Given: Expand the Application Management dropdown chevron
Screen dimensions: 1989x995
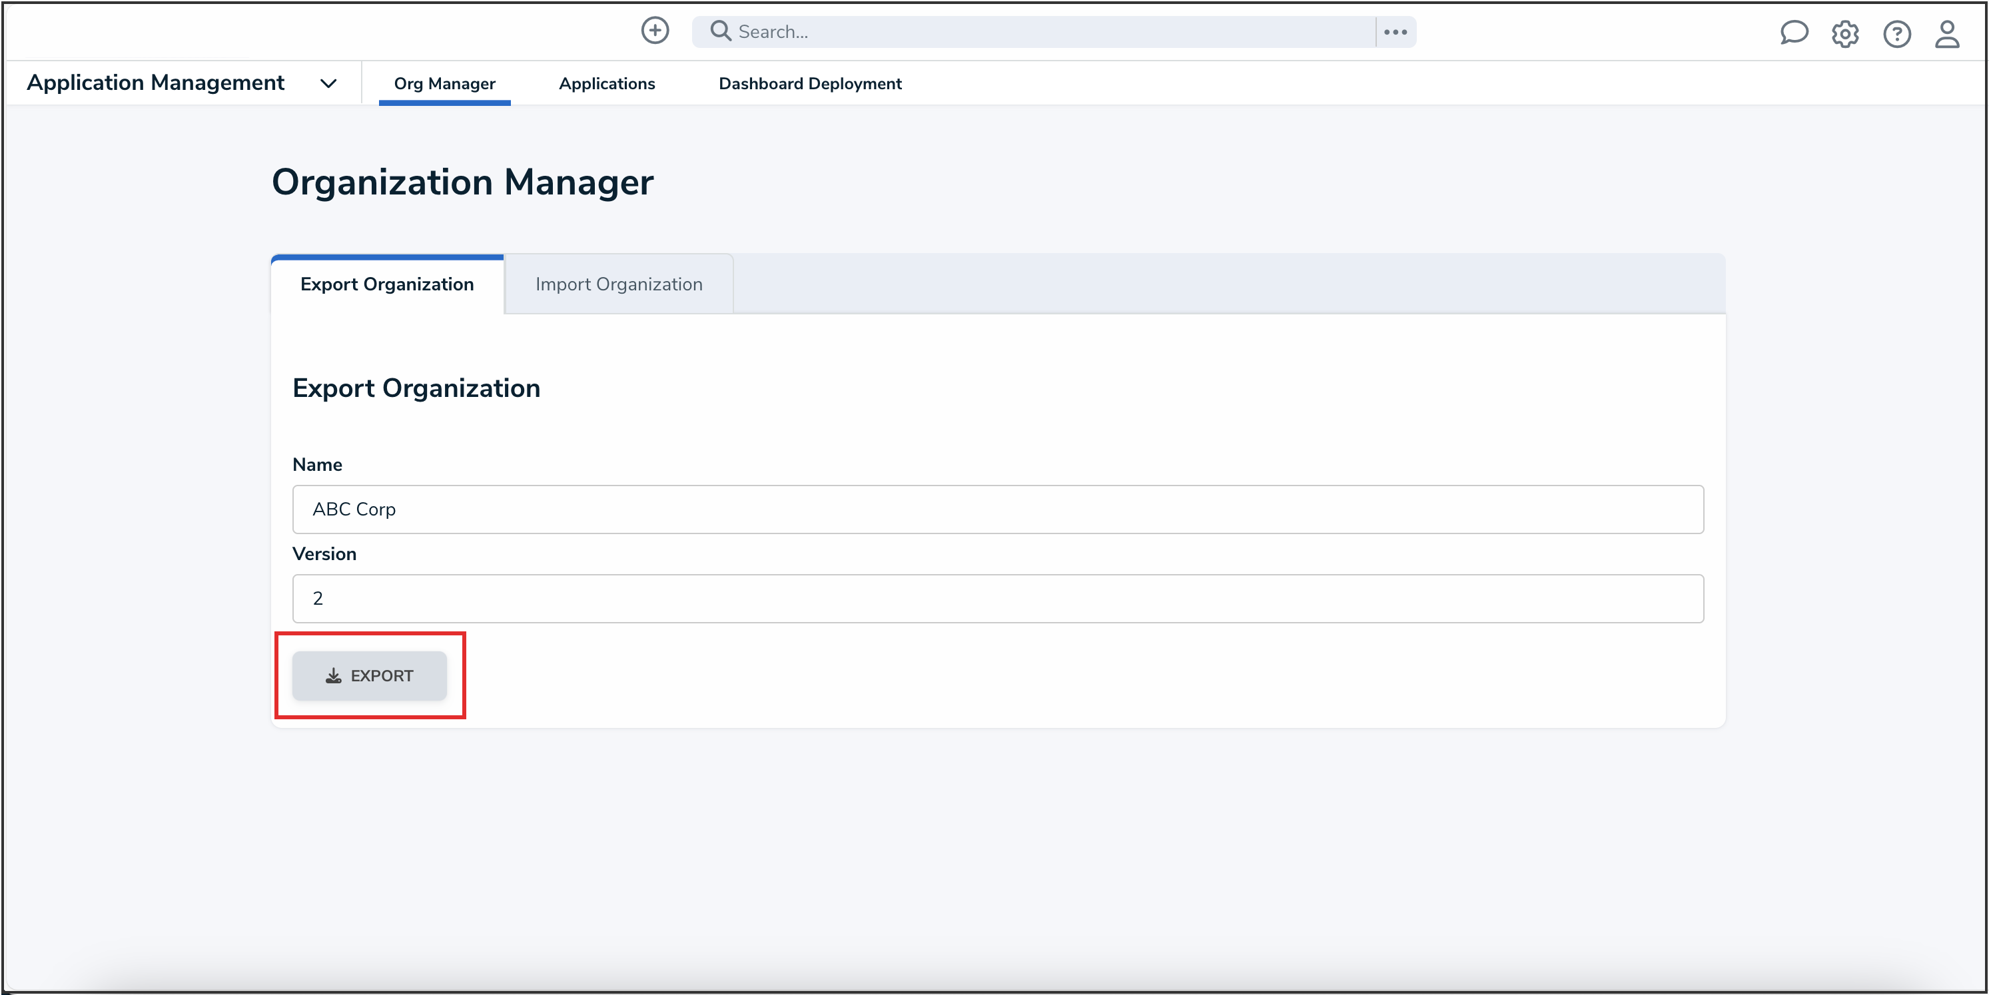Looking at the screenshot, I should [328, 83].
